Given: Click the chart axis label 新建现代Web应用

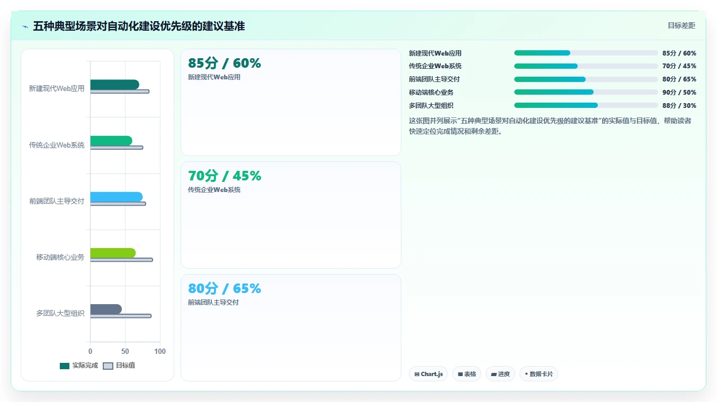Looking at the screenshot, I should [x=57, y=89].
